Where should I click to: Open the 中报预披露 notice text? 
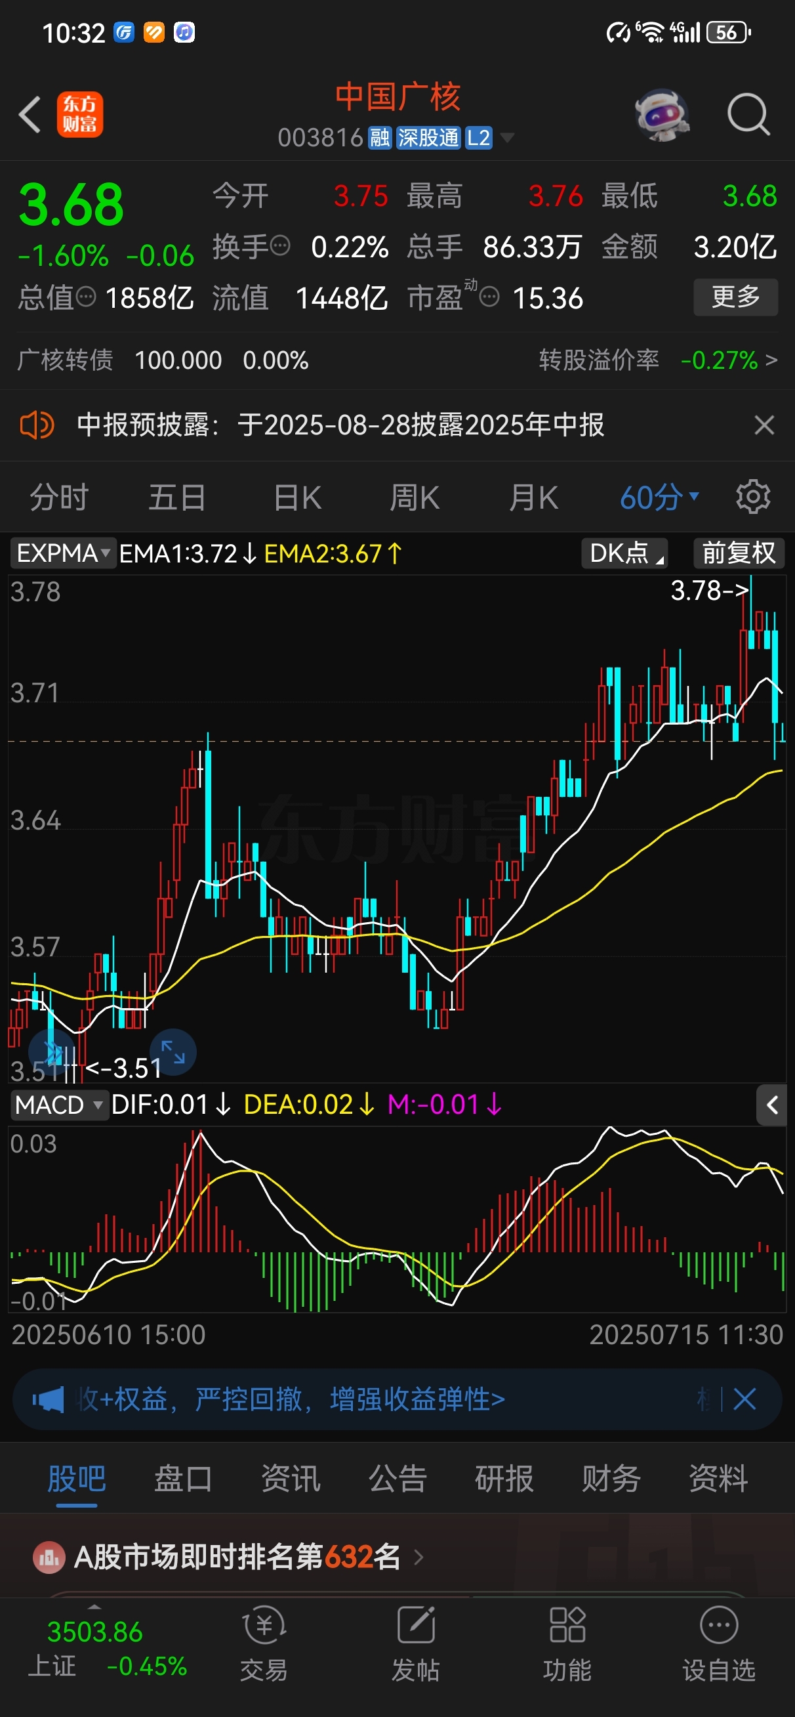click(340, 425)
